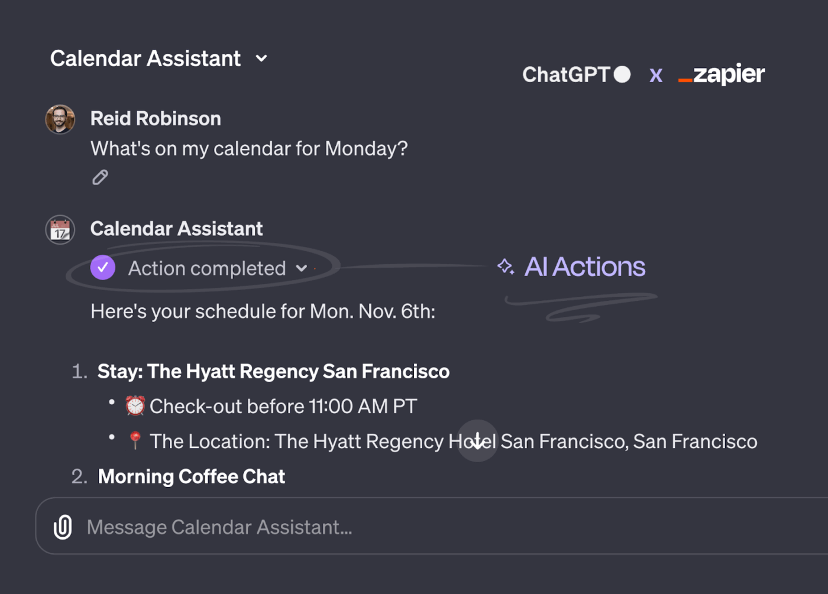Toggle the Action completed status indicator

[x=207, y=268]
